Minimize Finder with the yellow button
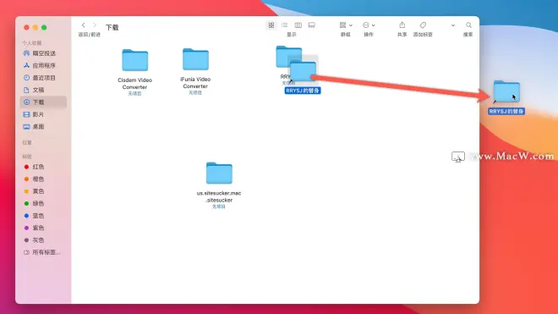Image resolution: width=558 pixels, height=314 pixels. coord(36,27)
